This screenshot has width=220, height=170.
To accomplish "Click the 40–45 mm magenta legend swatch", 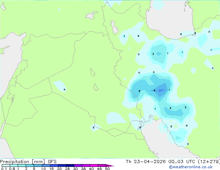I will 94,165.
